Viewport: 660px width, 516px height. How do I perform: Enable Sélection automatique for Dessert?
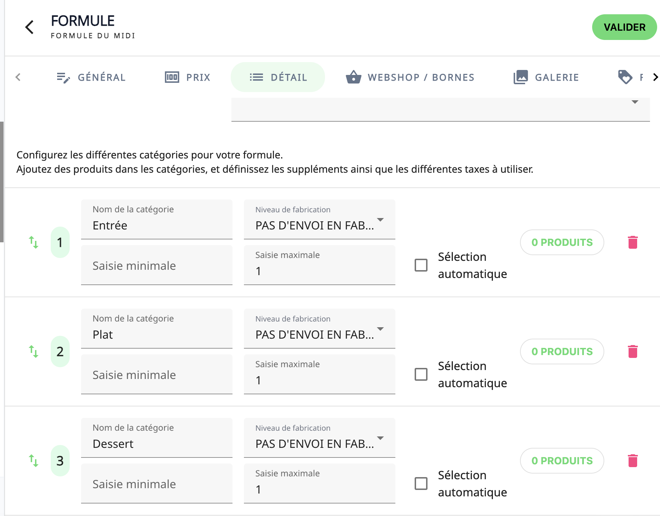point(421,484)
